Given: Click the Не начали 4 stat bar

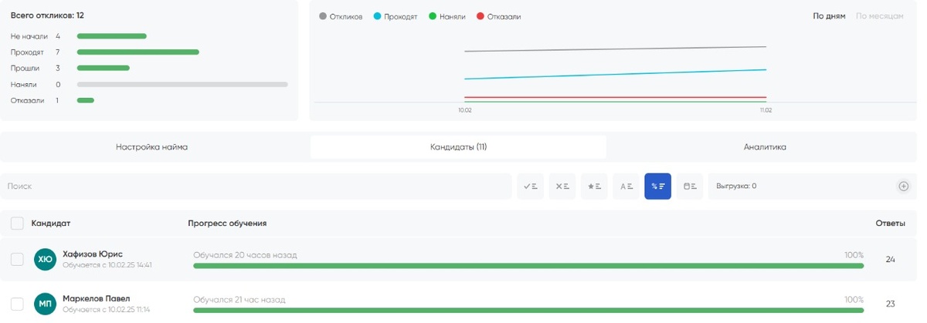Looking at the screenshot, I should point(112,36).
